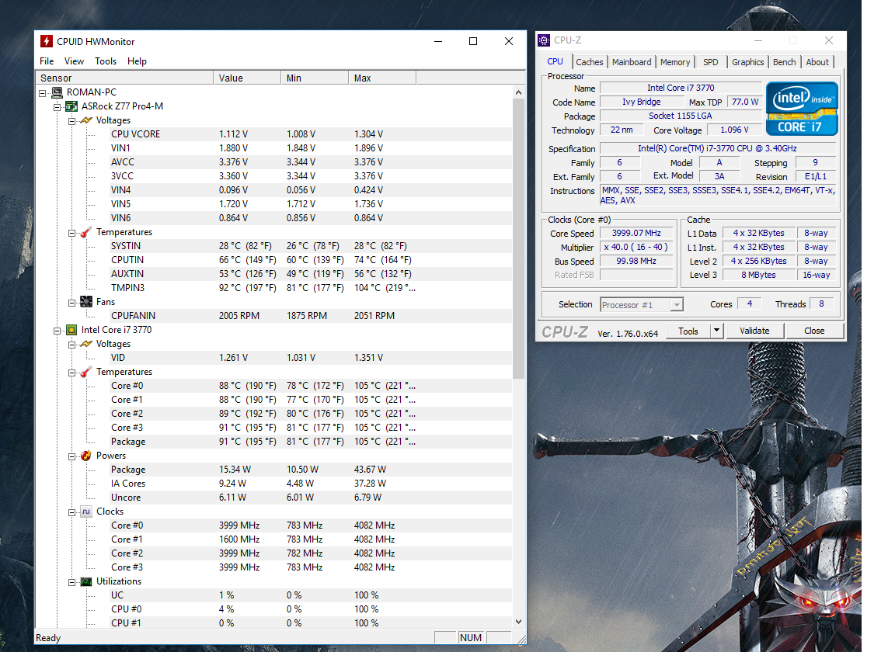
Task: Click the Validate button
Action: [754, 331]
